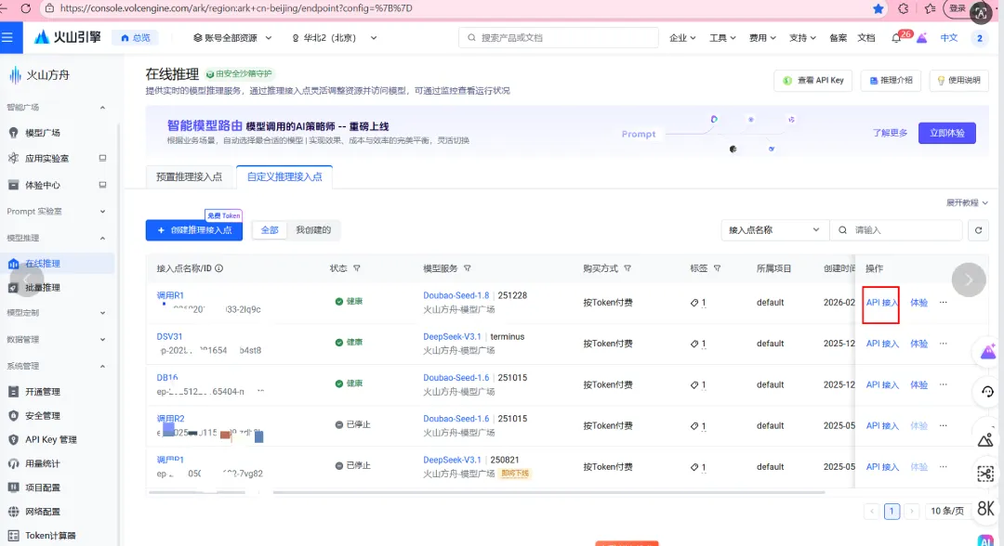The width and height of the screenshot is (1004, 546).
Task: Click 查看 API Key button
Action: 813,81
